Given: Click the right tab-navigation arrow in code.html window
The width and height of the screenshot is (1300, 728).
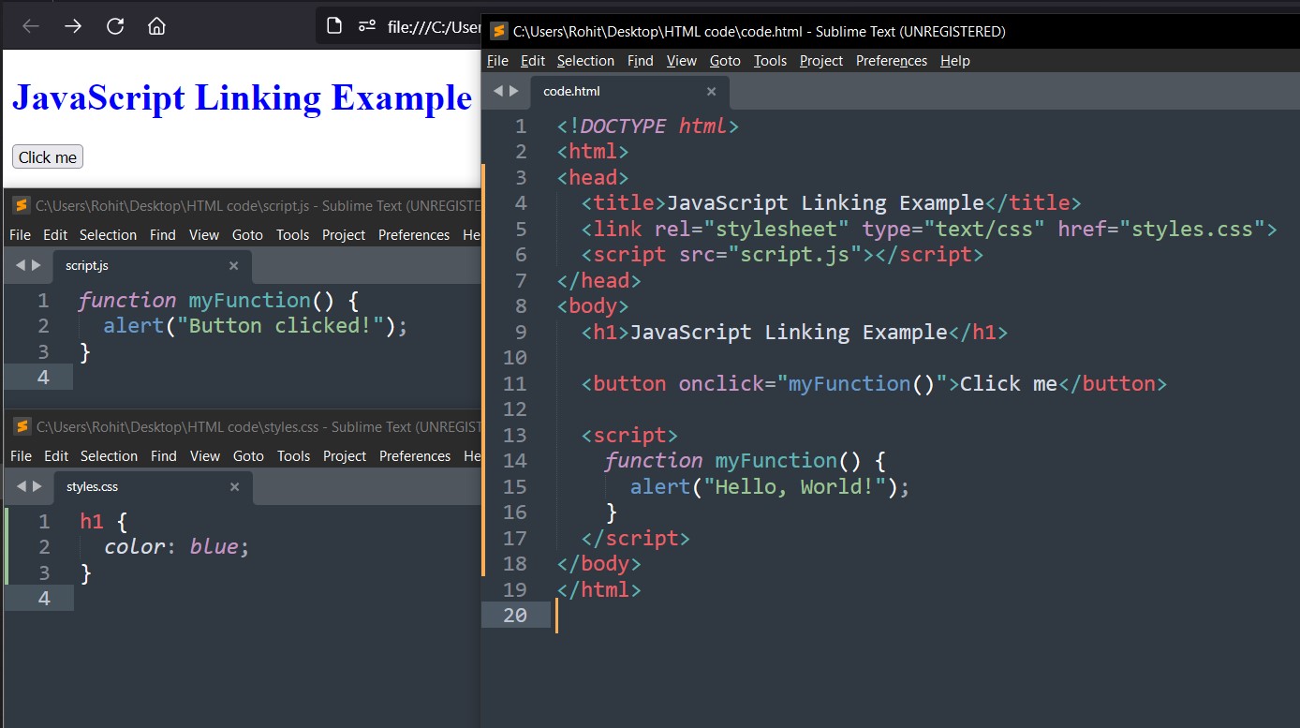Looking at the screenshot, I should pos(514,91).
